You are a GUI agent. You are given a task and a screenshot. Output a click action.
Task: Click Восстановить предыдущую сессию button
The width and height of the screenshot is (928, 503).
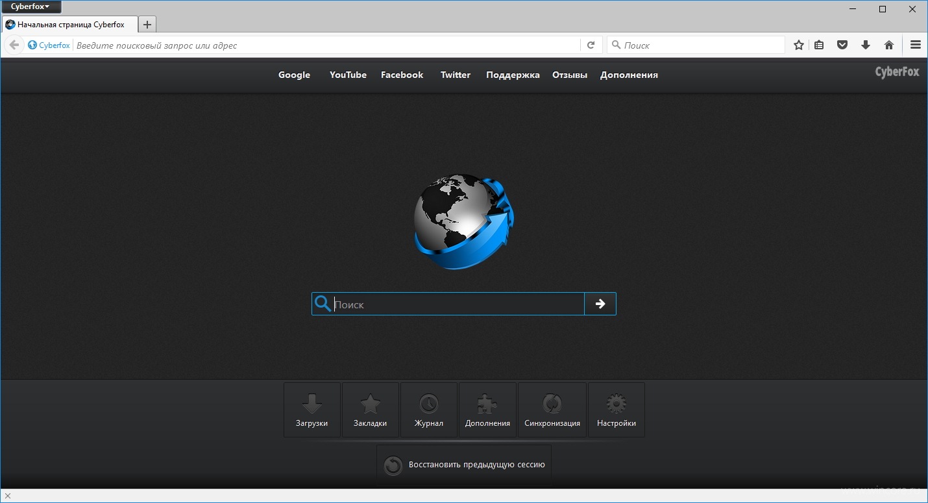tap(464, 465)
